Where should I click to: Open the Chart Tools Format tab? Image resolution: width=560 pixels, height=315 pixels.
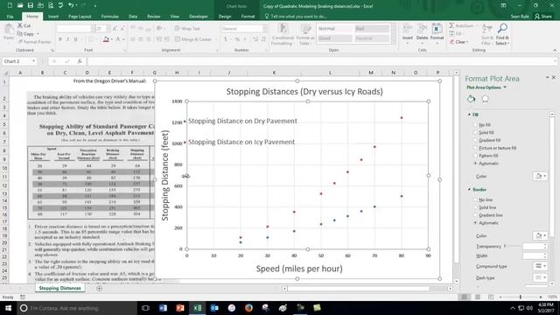pos(248,17)
